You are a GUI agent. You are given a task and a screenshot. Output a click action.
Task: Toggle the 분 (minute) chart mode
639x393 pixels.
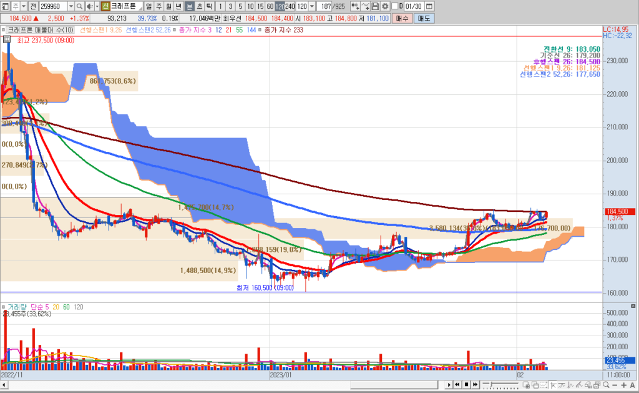click(x=190, y=6)
